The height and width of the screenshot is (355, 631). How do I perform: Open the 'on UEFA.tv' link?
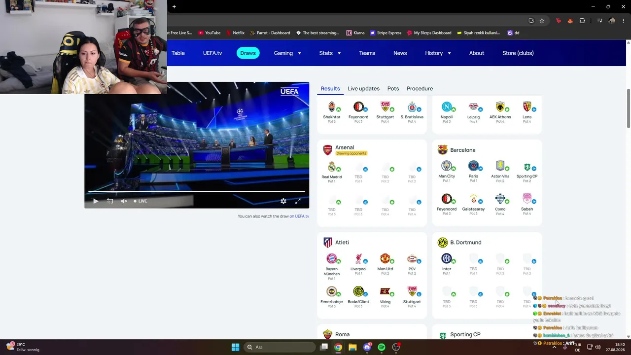point(299,216)
